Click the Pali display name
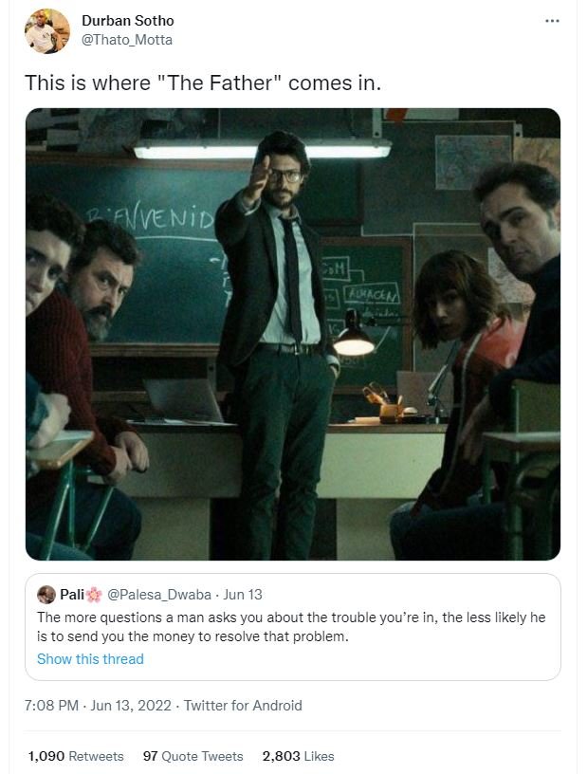 72,595
